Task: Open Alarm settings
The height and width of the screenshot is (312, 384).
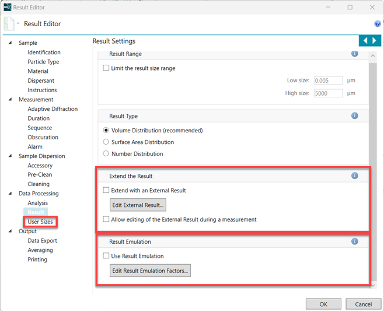Action: pos(35,146)
